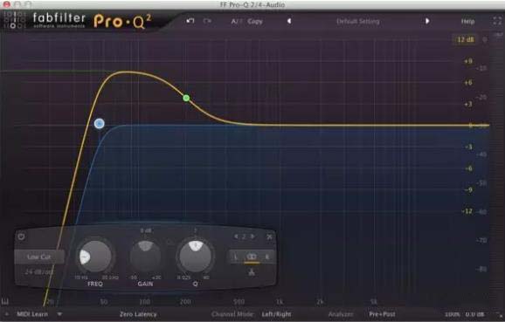Set band to stereo linked mode
This screenshot has height=322, width=505.
252,257
